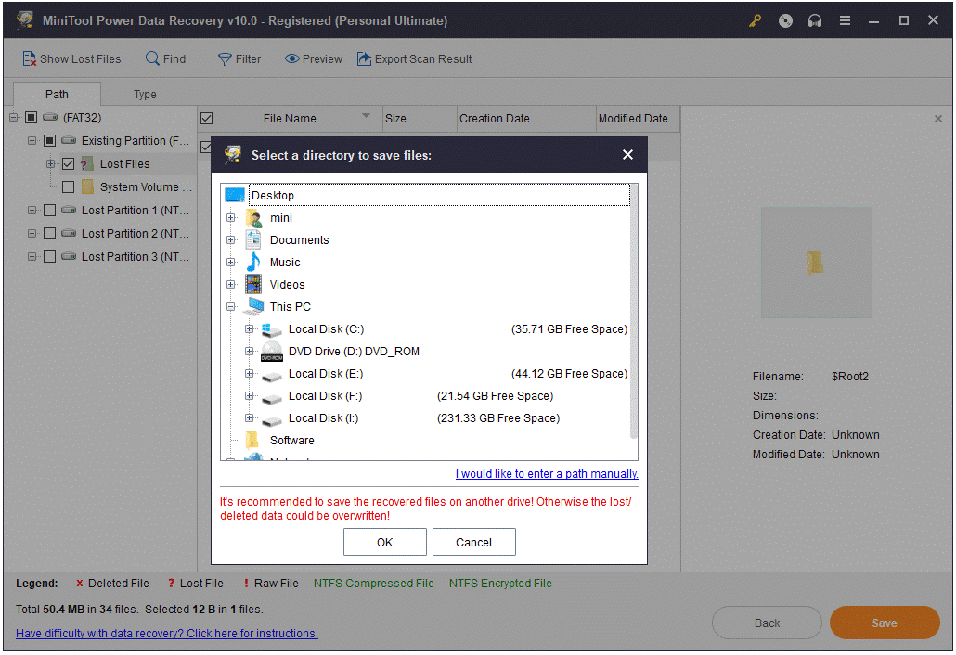Viewport: 956px width, 655px height.
Task: Expand the Music folder in dialog
Action: (230, 262)
